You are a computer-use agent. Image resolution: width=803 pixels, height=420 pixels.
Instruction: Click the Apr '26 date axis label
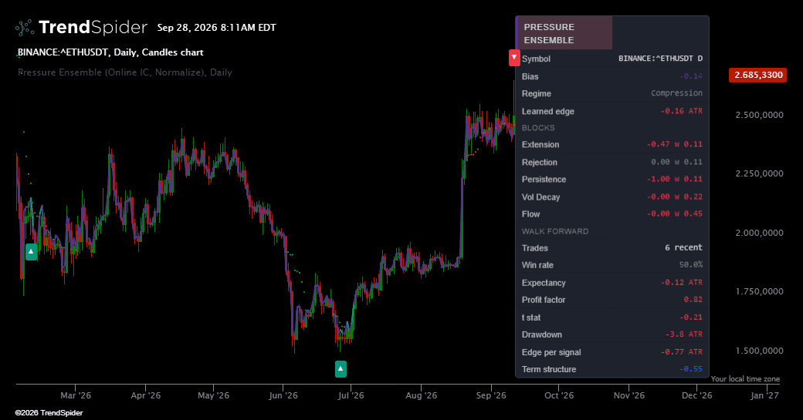(145, 395)
